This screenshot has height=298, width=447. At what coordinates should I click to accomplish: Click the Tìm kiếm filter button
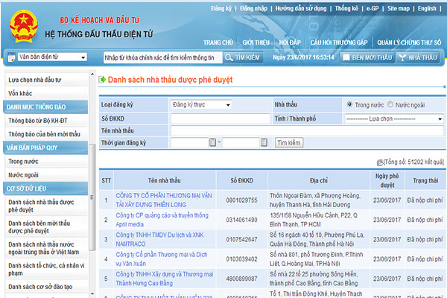[x=289, y=142]
